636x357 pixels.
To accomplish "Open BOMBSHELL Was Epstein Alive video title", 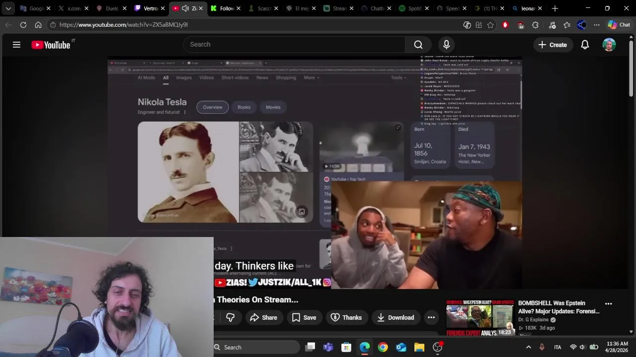I will pyautogui.click(x=558, y=307).
